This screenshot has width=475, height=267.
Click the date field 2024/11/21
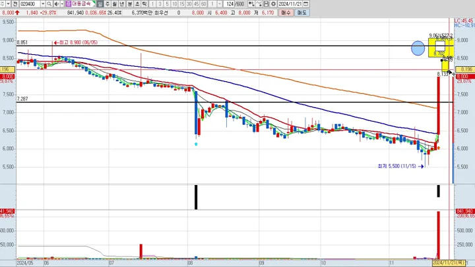290,4
